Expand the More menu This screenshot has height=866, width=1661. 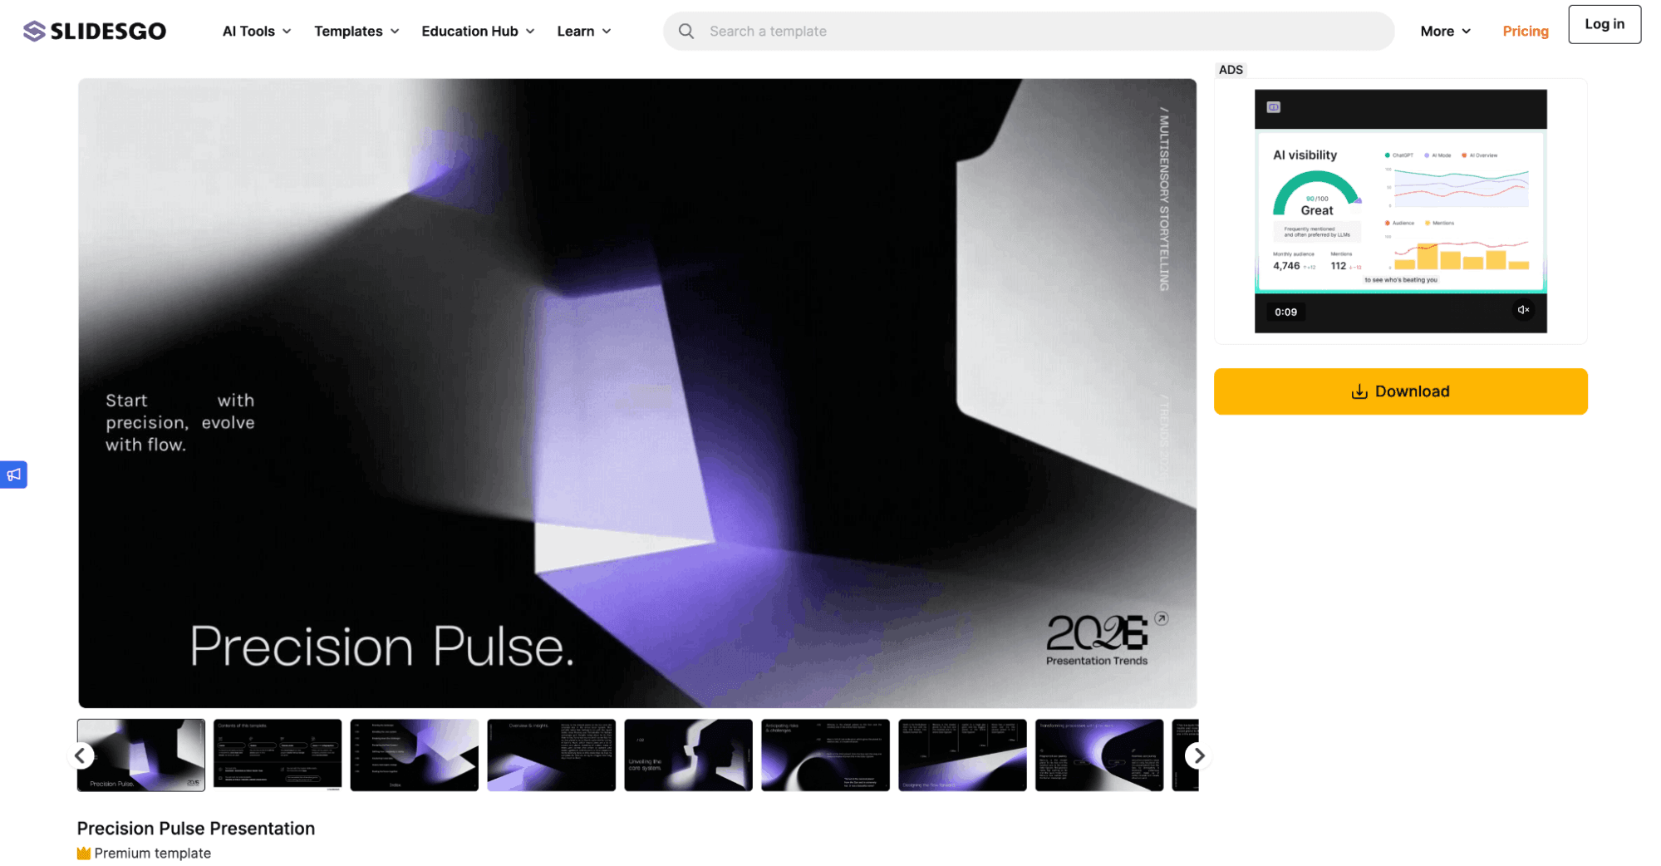[x=1446, y=32]
